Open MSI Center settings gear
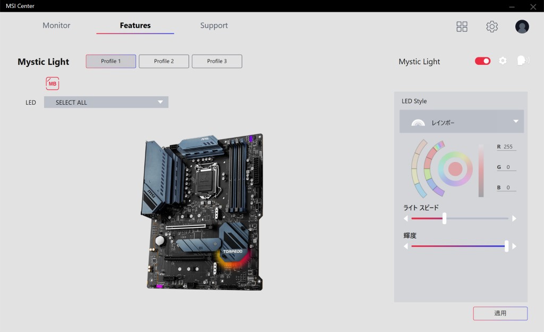The image size is (544, 332). click(x=492, y=27)
